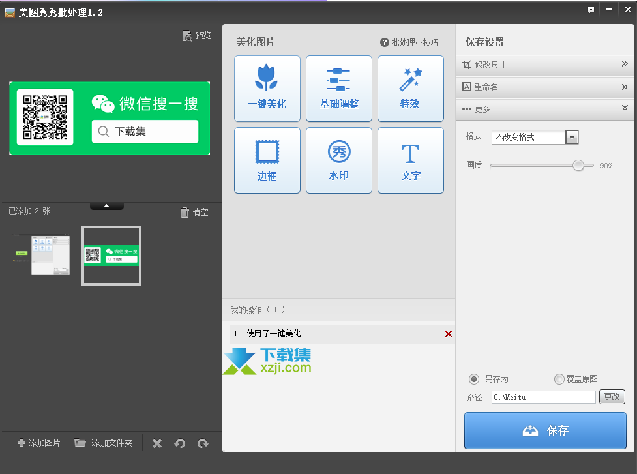Viewport: 637px width, 474px height.
Task: Open the 水印 watermark tool
Action: click(339, 160)
